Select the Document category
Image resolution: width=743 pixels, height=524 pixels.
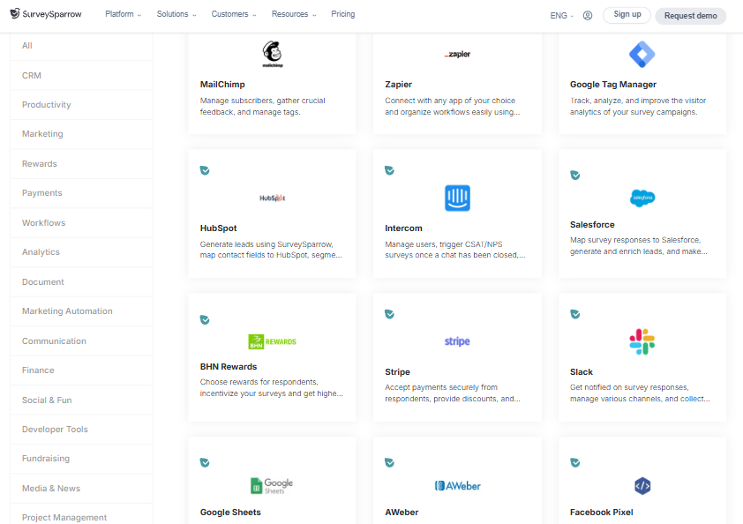coord(81,282)
